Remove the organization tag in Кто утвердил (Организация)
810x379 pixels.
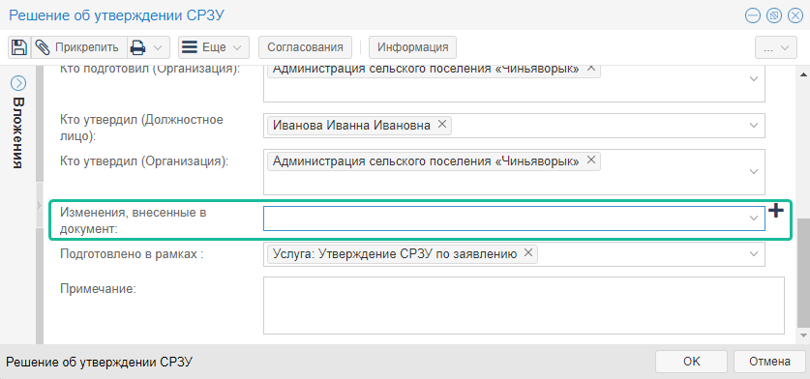(x=591, y=160)
